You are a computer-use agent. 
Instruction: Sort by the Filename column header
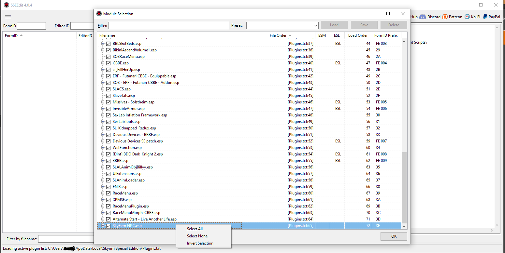pos(169,35)
